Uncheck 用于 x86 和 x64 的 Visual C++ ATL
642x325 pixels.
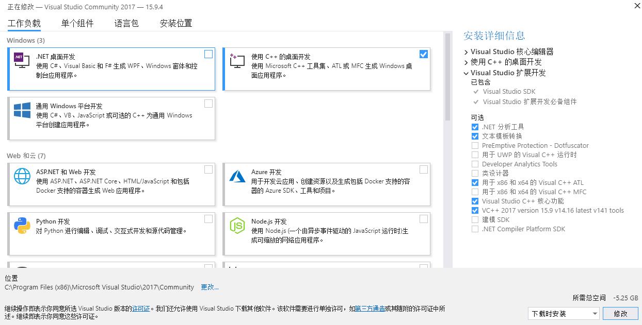475,182
